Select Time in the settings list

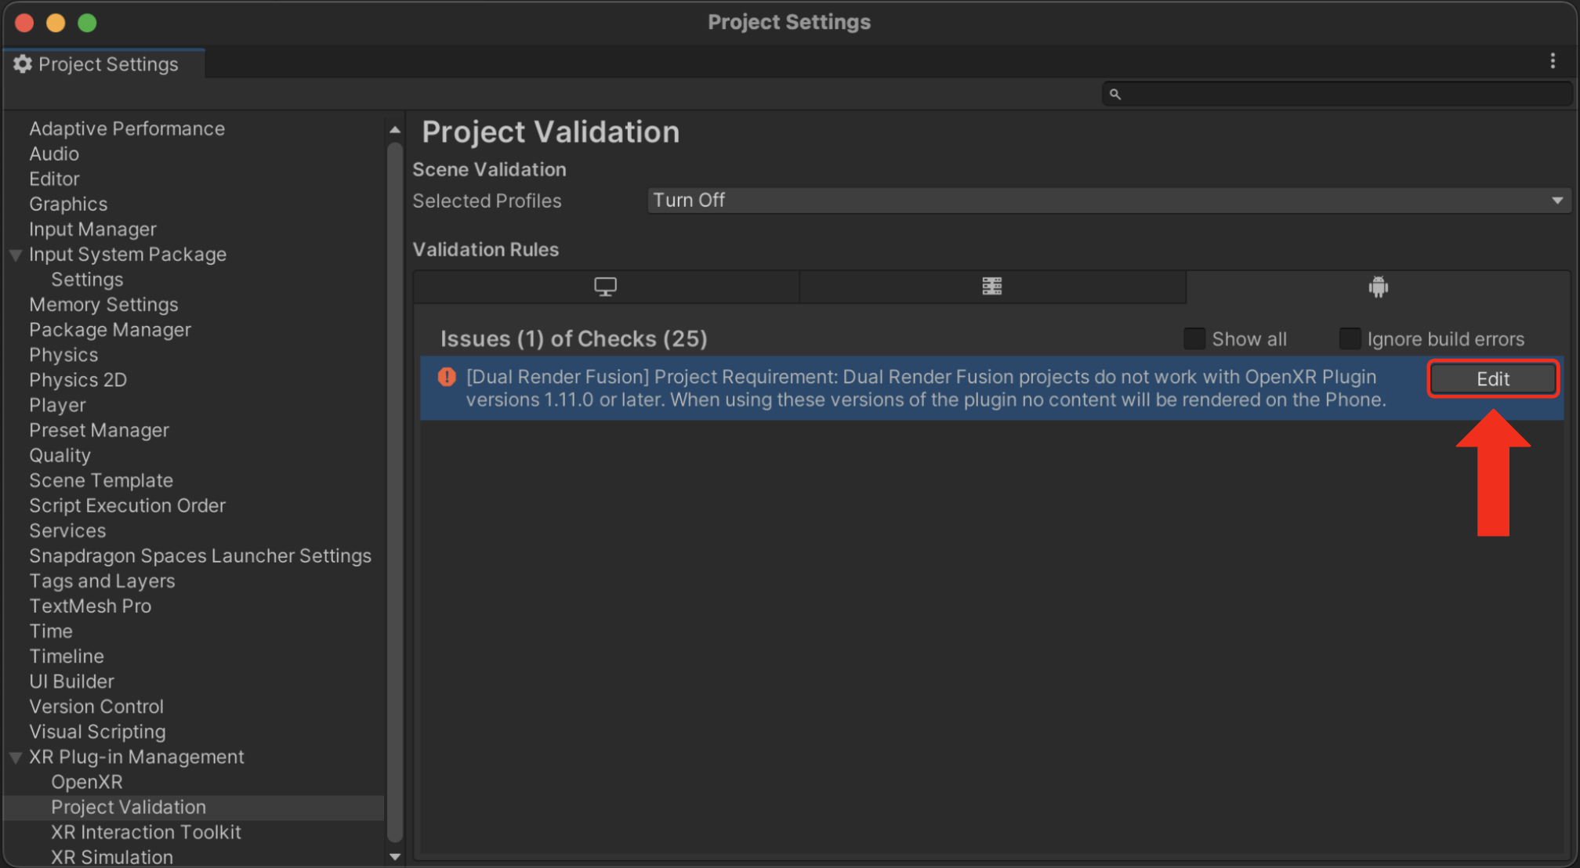(x=51, y=631)
